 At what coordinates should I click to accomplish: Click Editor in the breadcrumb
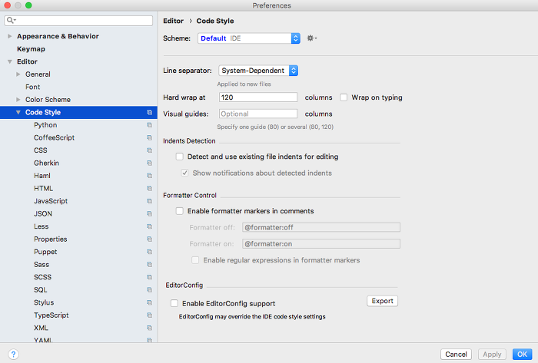173,21
